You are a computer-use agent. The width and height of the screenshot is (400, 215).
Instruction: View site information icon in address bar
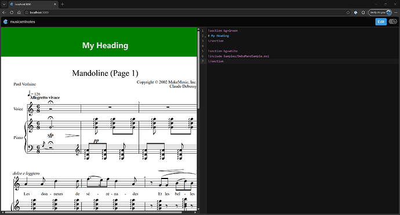(27, 12)
